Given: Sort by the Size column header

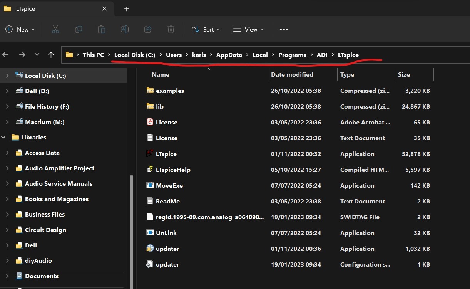Looking at the screenshot, I should click(x=404, y=74).
